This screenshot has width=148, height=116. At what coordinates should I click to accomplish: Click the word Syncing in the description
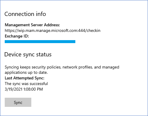[x=12, y=67]
